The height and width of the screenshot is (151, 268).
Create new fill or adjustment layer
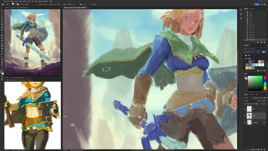point(256,149)
